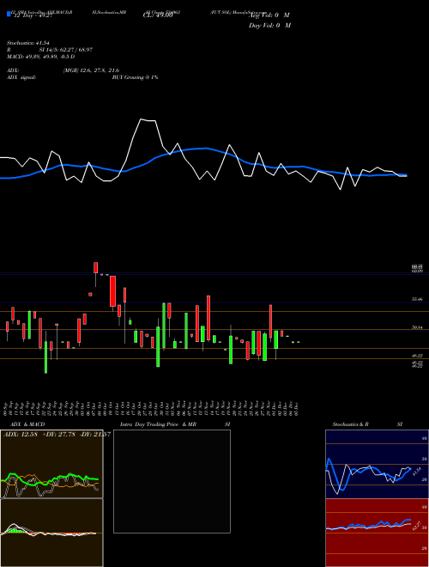Viewport: 429px width, 567px height.
Task: Click the blue 12 Day SMA legend square
Action: pyautogui.click(x=9, y=14)
